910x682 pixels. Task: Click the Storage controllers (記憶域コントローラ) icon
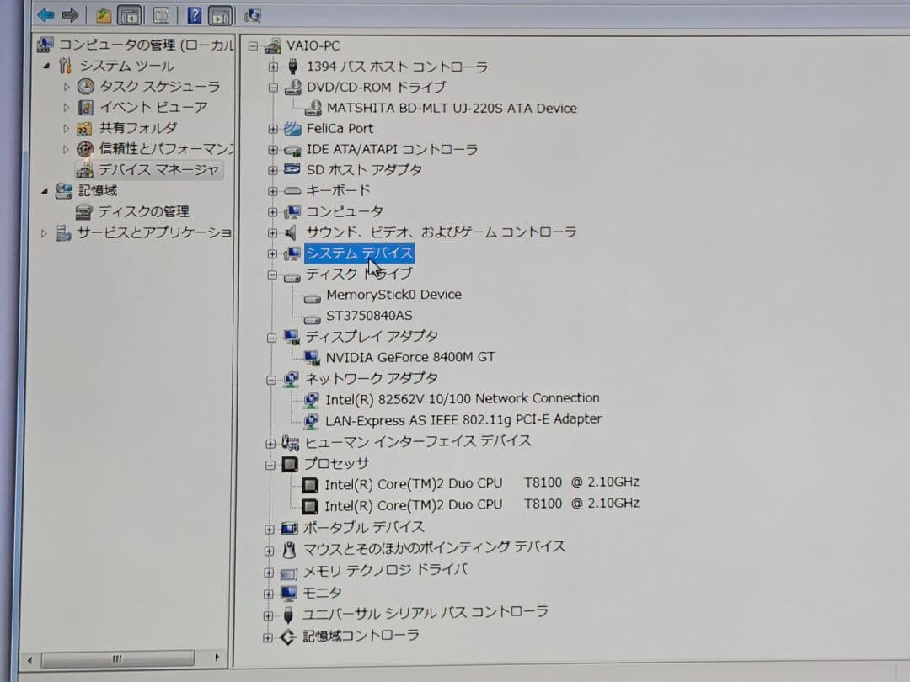pos(288,637)
